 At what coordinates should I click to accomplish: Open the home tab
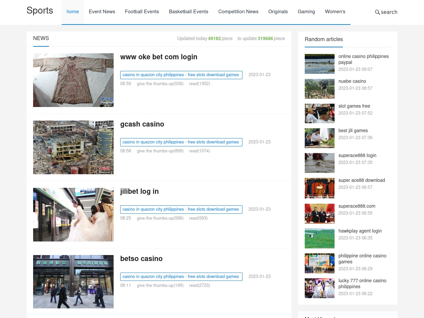tap(73, 12)
